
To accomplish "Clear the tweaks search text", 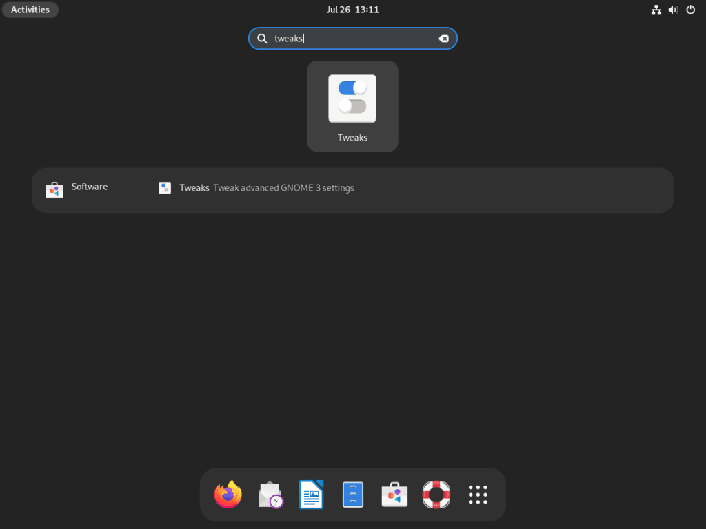I will [443, 39].
